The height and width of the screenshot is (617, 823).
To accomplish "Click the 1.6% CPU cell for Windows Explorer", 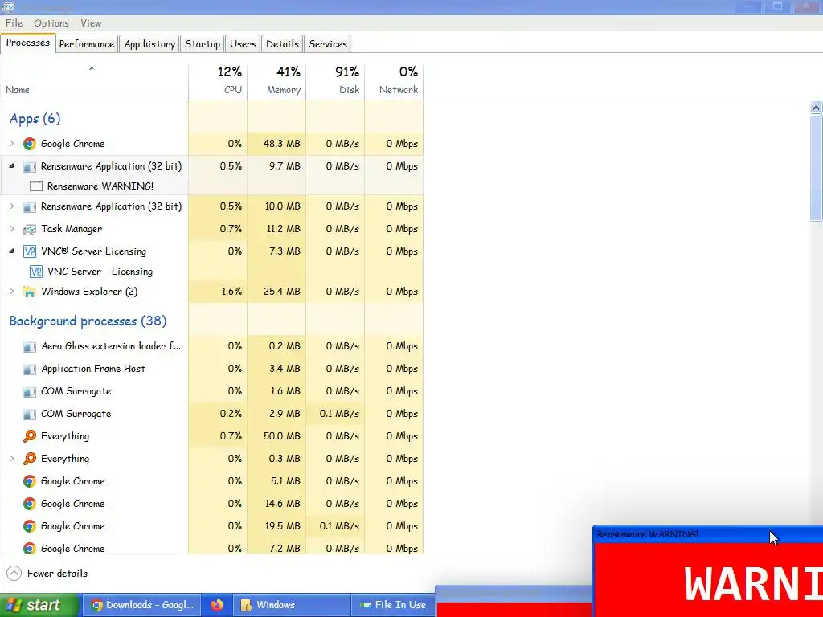I will click(x=218, y=292).
